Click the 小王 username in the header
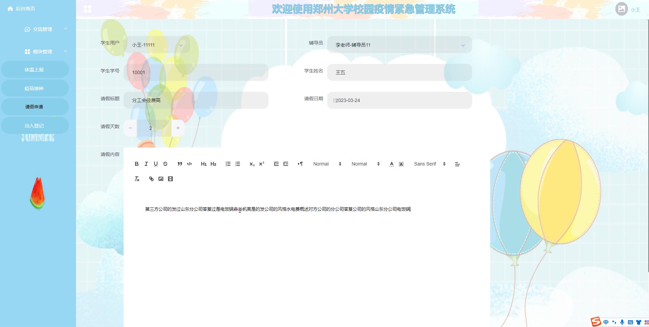 pos(635,10)
